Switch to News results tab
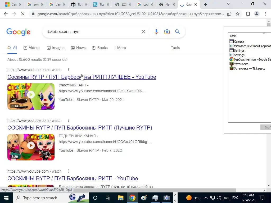The width and height of the screenshot is (271, 203). pyautogui.click(x=78, y=48)
